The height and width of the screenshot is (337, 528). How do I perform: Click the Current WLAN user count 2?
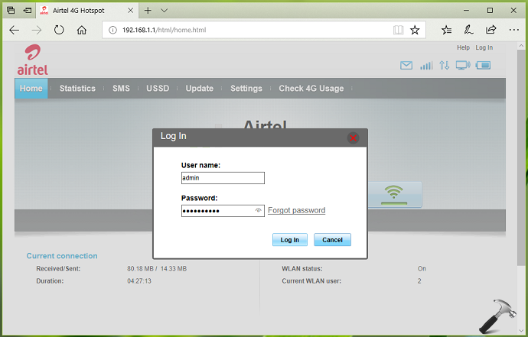click(419, 281)
